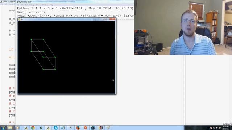Click the taskbar icon right of Skype

click(63, 127)
